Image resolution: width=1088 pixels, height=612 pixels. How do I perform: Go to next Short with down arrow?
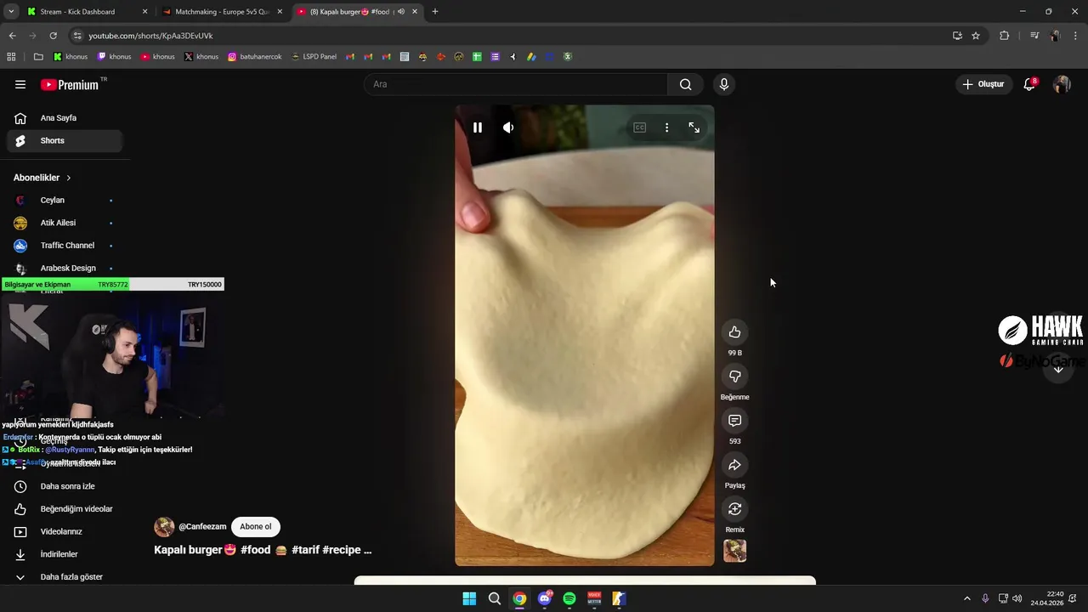tap(1058, 369)
